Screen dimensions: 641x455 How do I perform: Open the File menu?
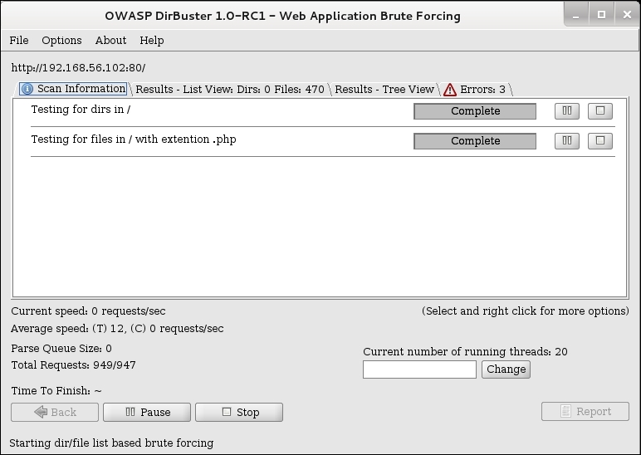tap(19, 40)
